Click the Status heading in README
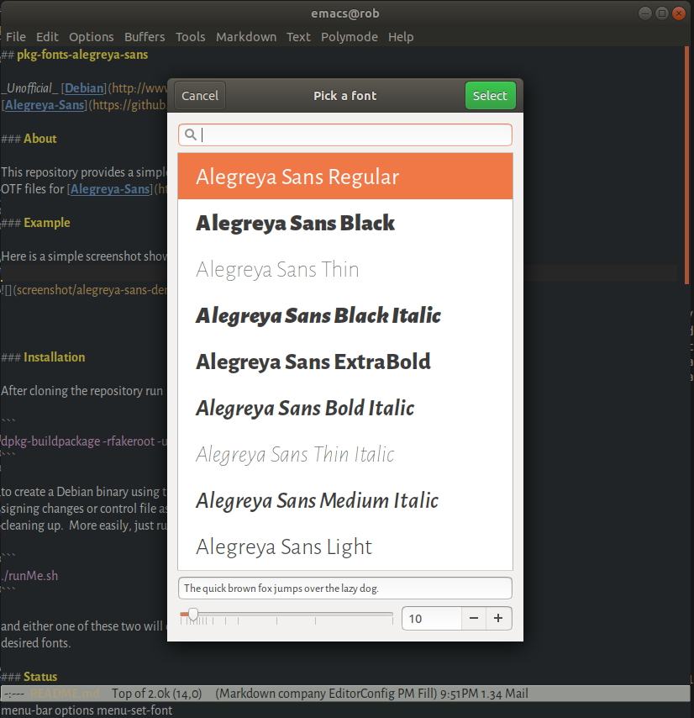 pos(40,676)
